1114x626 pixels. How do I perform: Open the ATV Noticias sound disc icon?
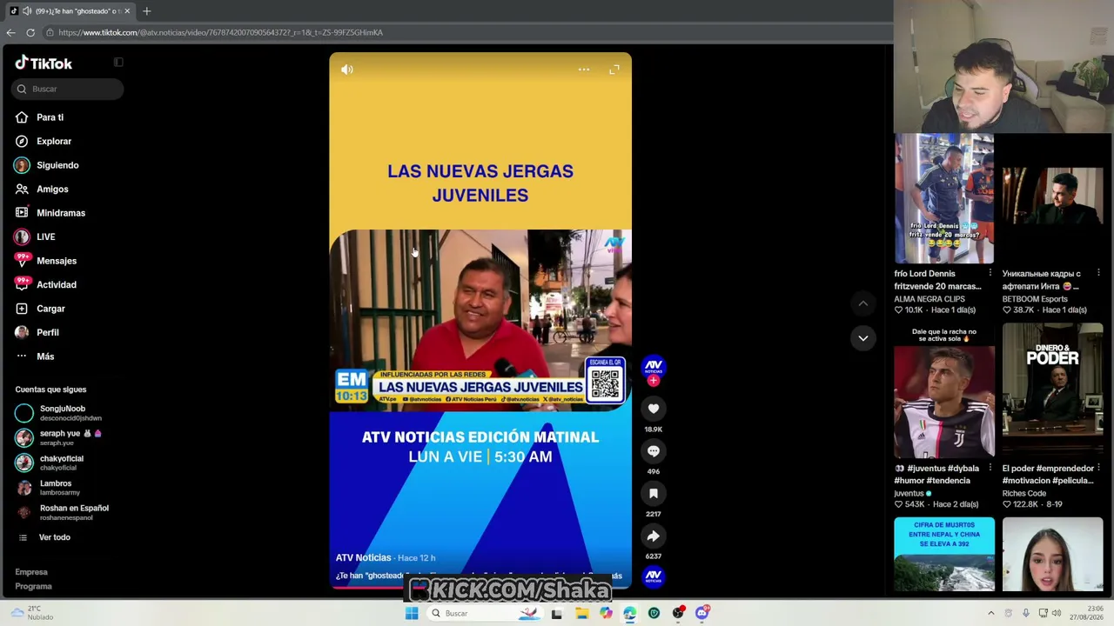click(x=654, y=576)
